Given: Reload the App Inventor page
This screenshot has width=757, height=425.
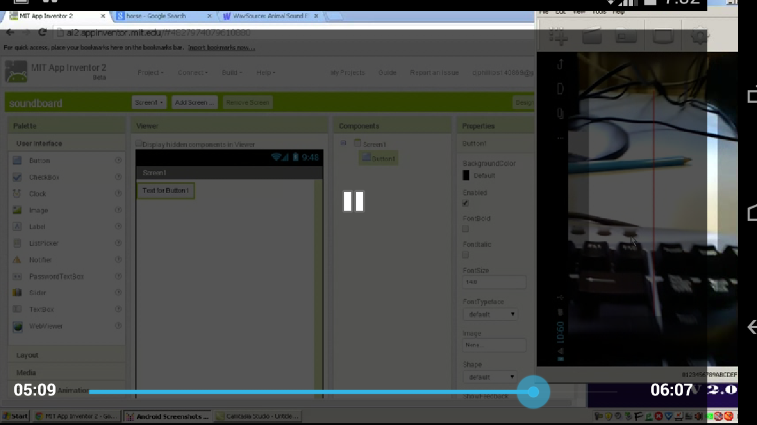Looking at the screenshot, I should click(42, 32).
